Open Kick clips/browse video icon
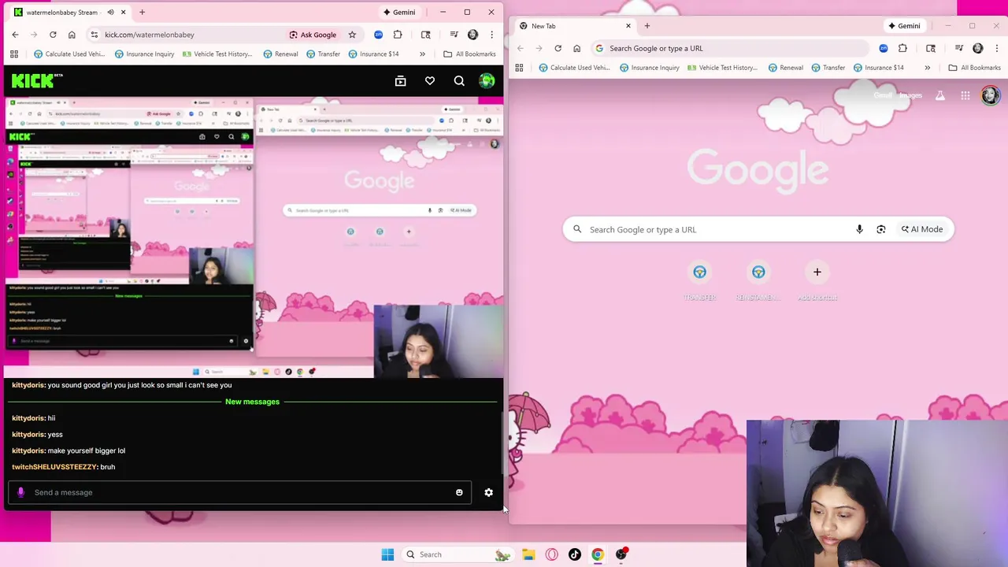1008x567 pixels. click(400, 81)
